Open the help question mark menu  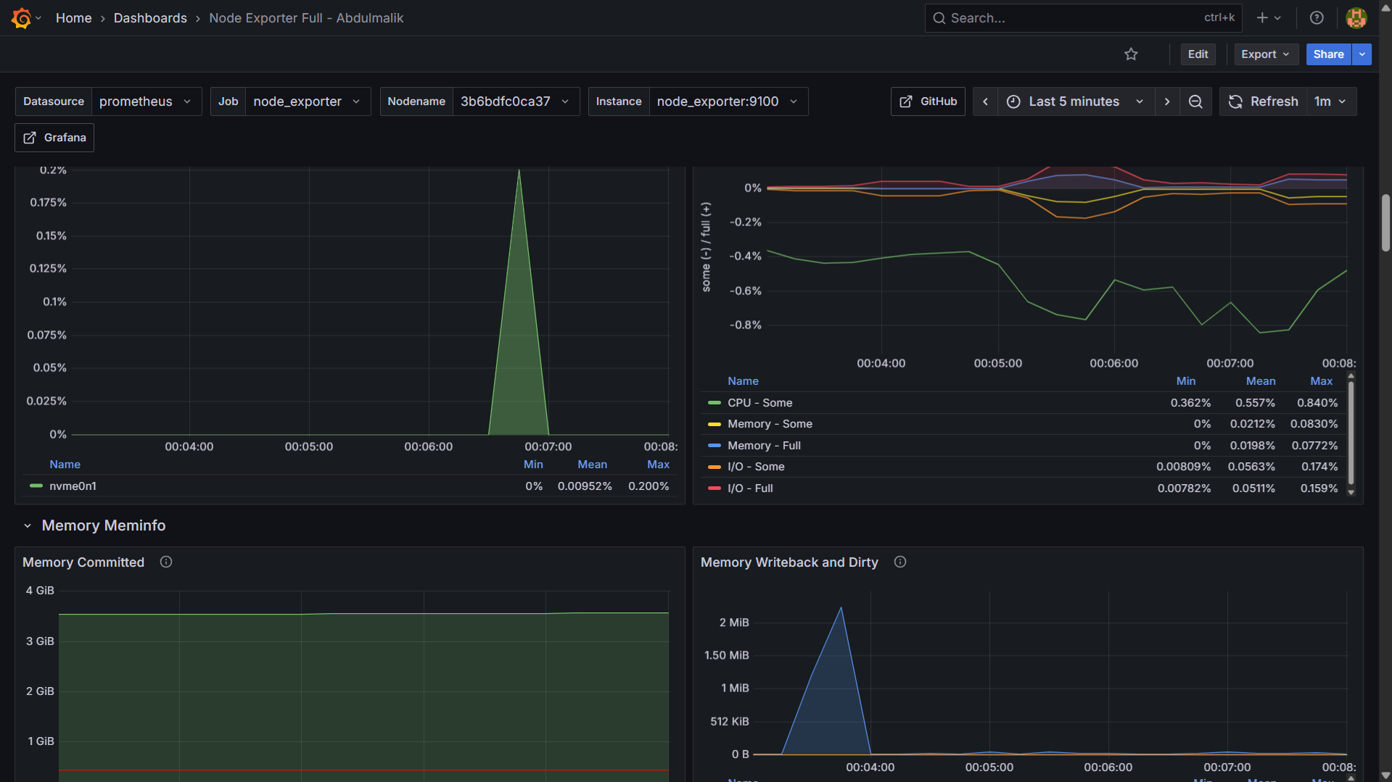point(1317,18)
